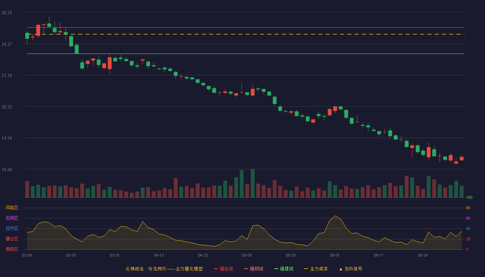Image resolution: width=485 pixels, height=277 pixels.
Task: Click the 24.27 price axis label
Action: [7, 44]
